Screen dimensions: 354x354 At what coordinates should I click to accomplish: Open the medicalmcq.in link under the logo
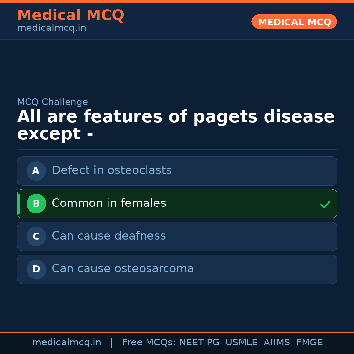click(51, 28)
